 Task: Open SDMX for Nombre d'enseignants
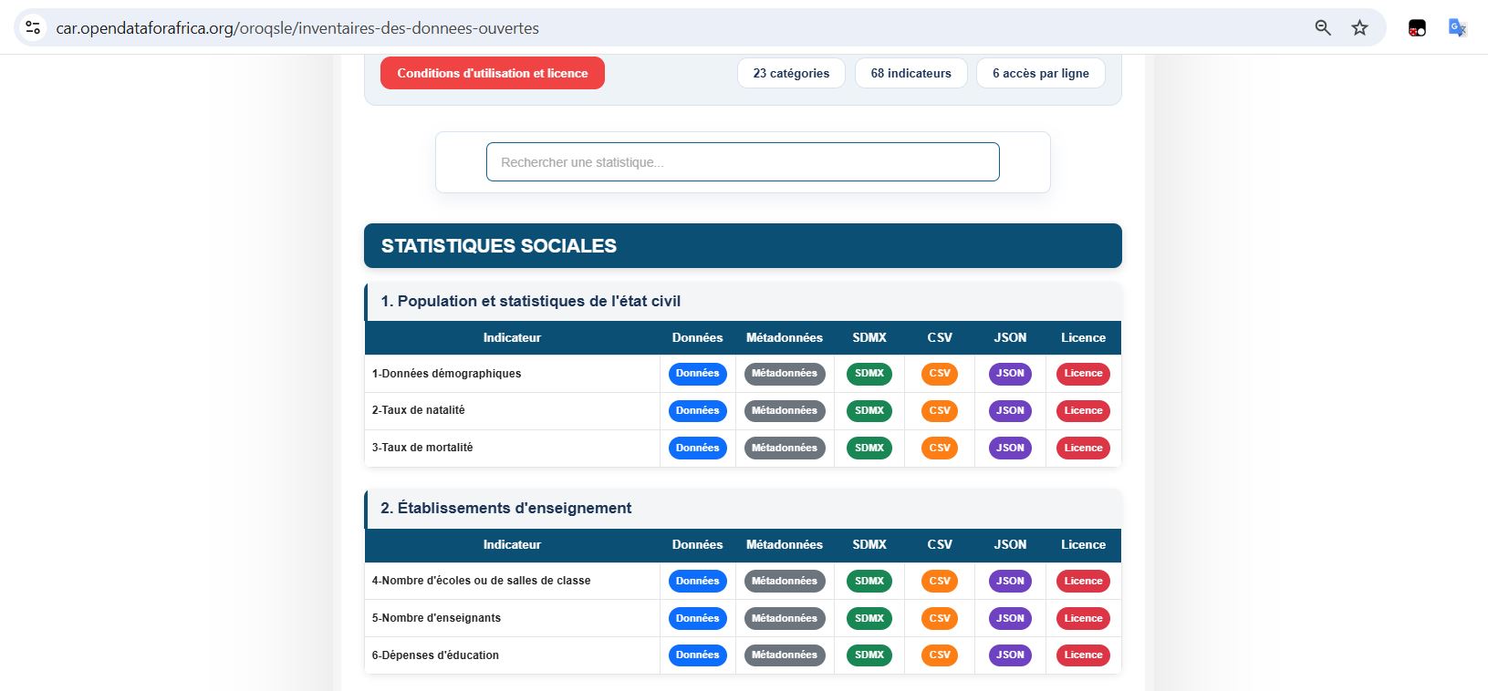click(869, 619)
